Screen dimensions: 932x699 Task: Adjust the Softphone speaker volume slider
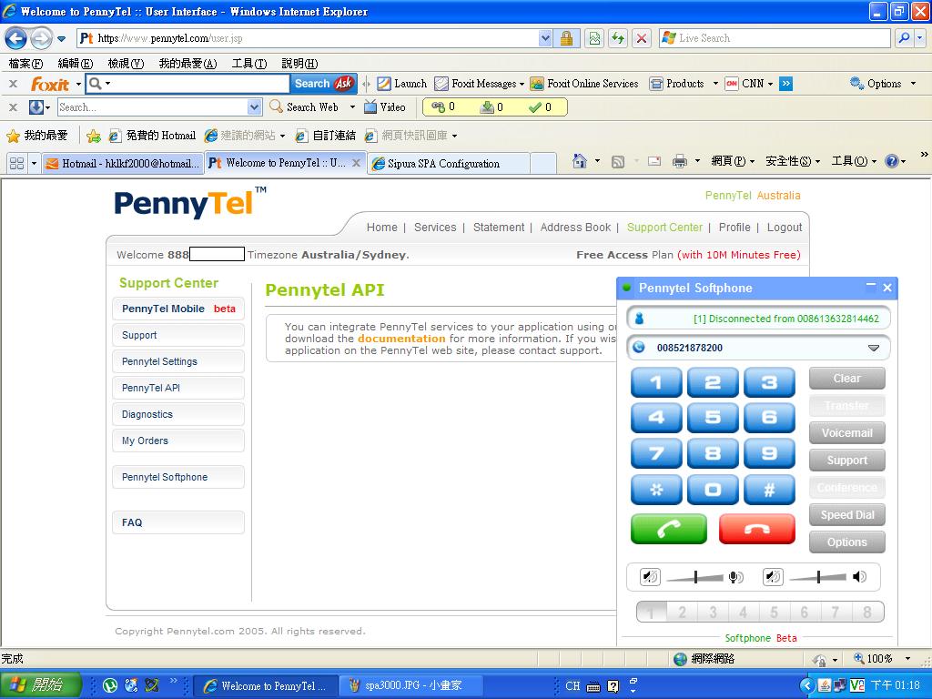pyautogui.click(x=818, y=576)
